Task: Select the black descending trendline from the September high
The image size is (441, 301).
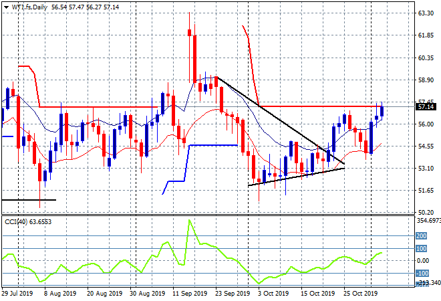Action: point(281,120)
